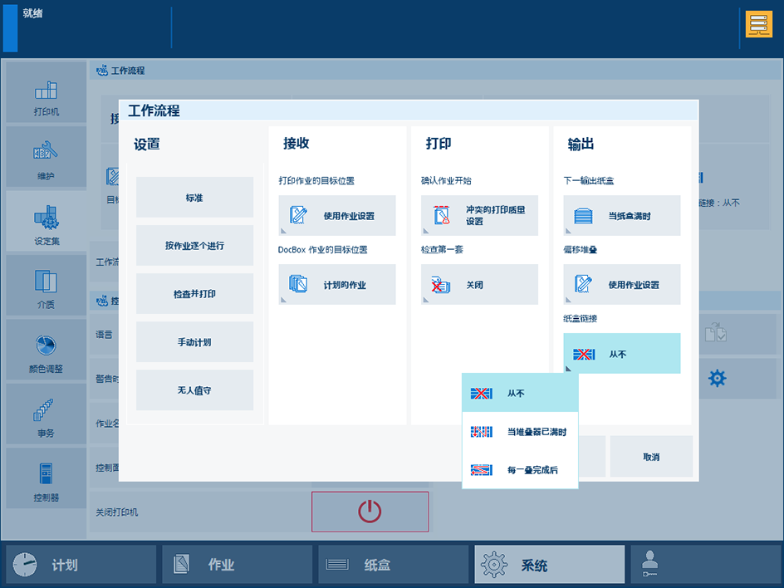Viewport: 784px width, 588px height.
Task: Select the 手动计划 workflow preset
Action: [194, 342]
